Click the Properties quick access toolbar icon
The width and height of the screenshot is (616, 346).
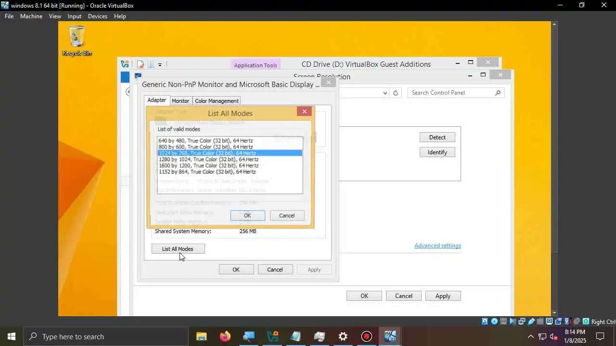pos(141,64)
